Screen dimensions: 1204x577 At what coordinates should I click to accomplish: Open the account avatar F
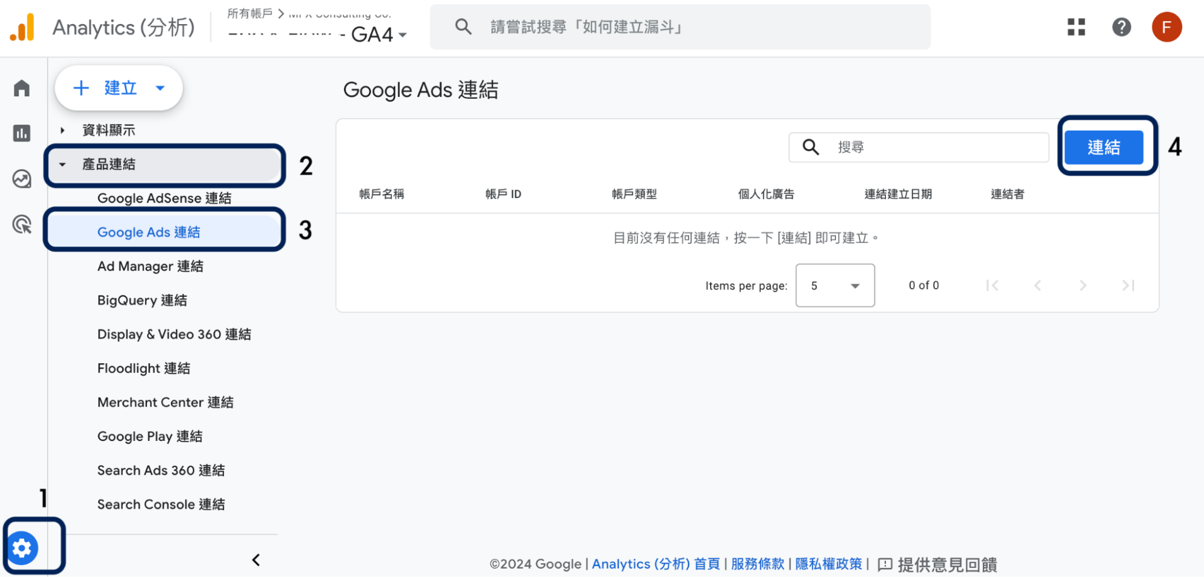(1167, 27)
